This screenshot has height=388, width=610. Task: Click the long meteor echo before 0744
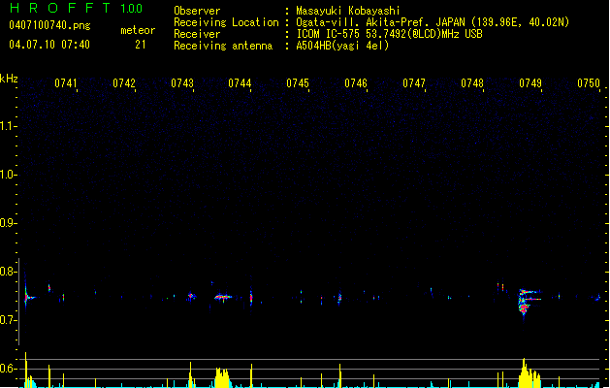tap(223, 297)
